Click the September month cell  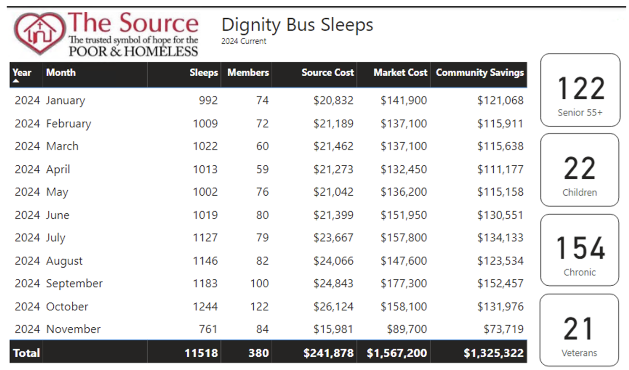coord(74,284)
